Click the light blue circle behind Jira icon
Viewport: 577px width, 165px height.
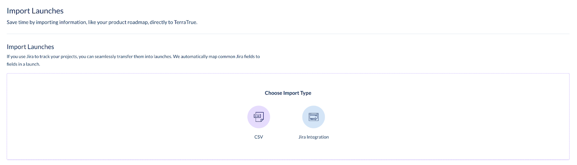(313, 117)
